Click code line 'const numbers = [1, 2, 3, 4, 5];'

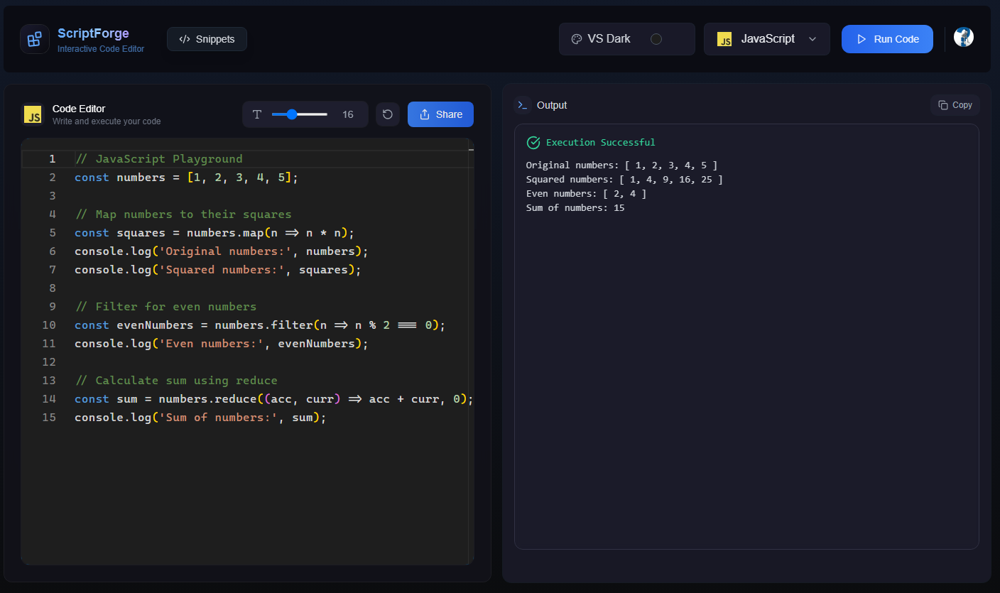187,178
